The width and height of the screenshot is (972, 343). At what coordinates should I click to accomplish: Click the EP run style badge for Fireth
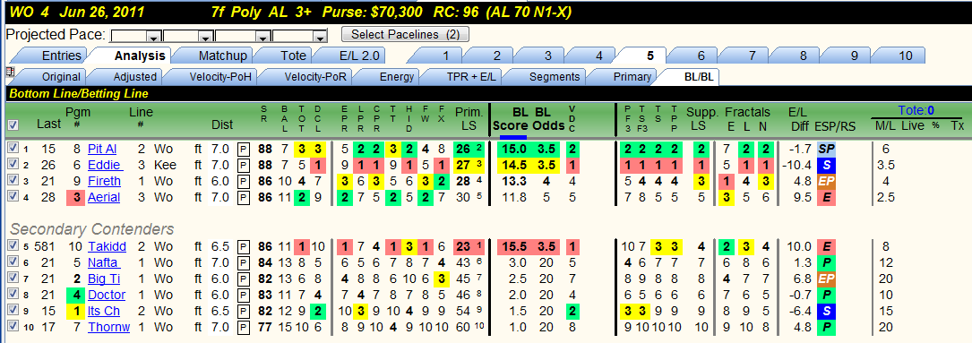(x=824, y=181)
